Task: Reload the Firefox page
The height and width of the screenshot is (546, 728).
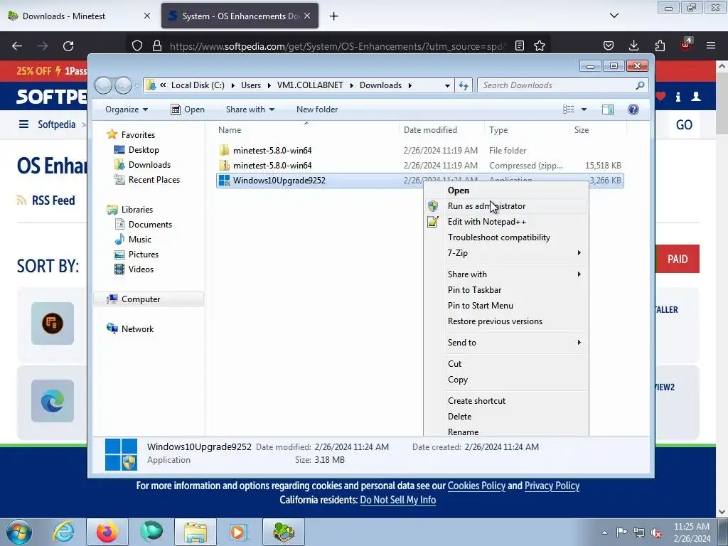Action: click(x=68, y=46)
